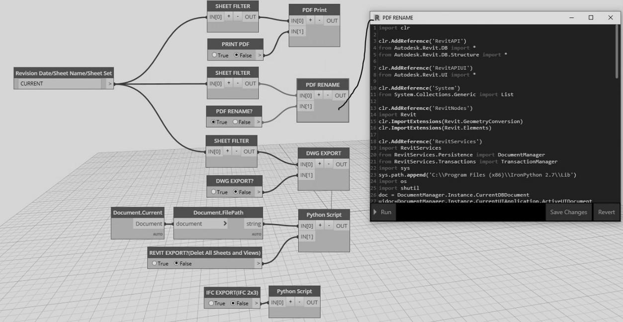Screen dimensions: 623x322
Task: Click code line 'import clr' in editor
Action: pyautogui.click(x=394, y=28)
